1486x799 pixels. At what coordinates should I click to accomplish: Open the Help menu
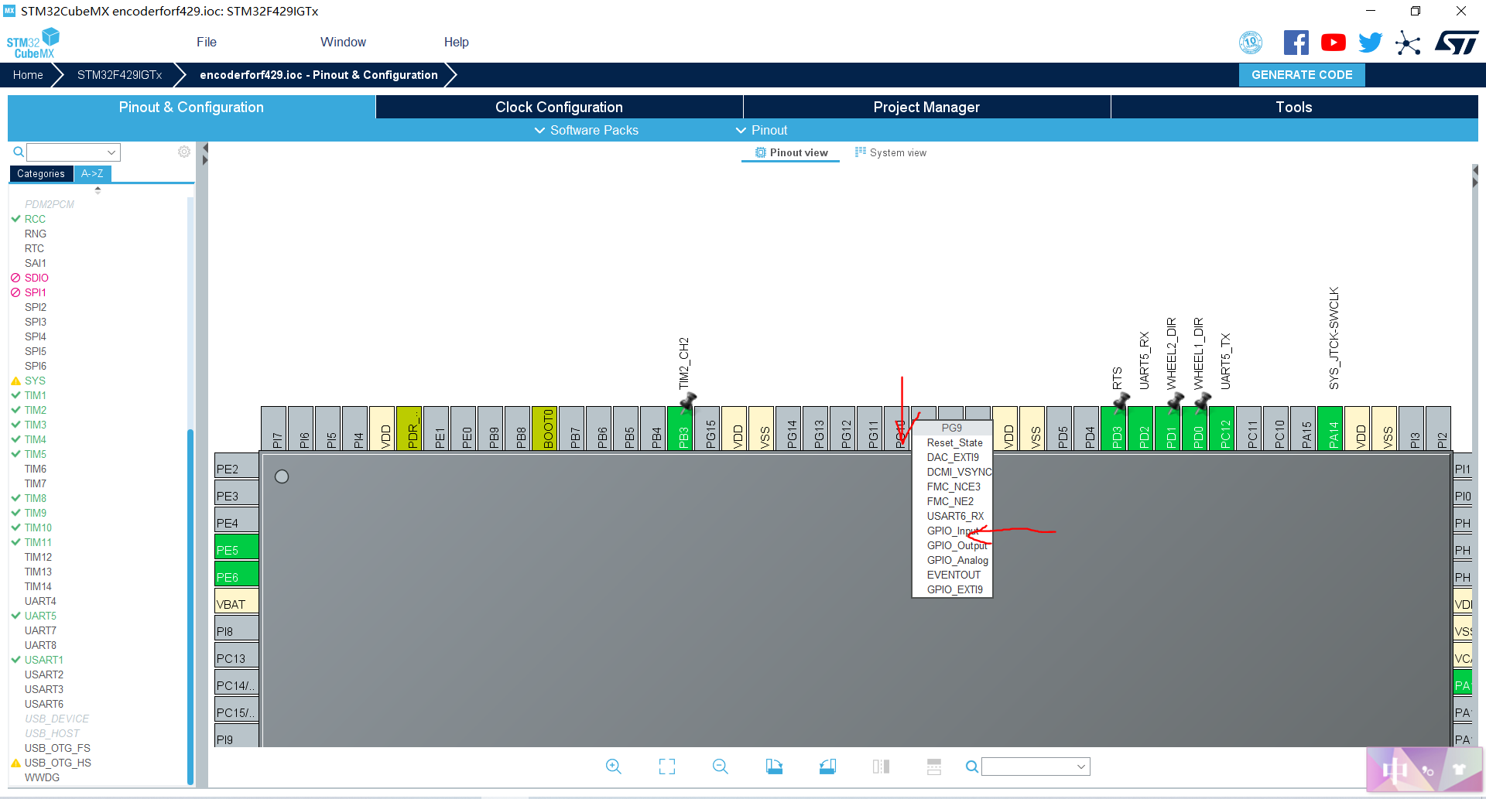456,42
